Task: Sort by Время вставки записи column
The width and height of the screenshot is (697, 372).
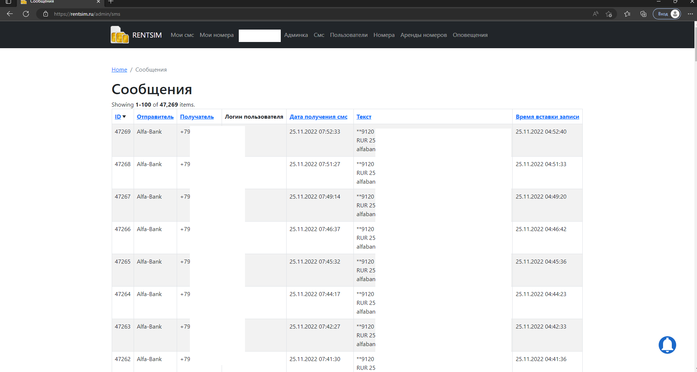Action: pos(547,117)
